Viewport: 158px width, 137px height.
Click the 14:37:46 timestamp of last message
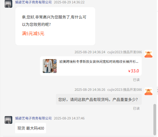tap(69, 118)
